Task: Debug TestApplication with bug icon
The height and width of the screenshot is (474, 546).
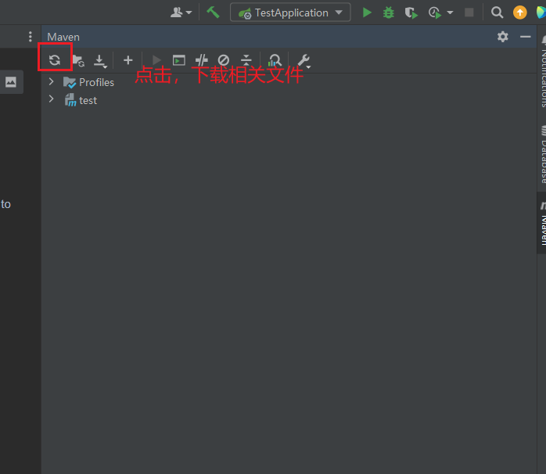Action: pos(389,13)
